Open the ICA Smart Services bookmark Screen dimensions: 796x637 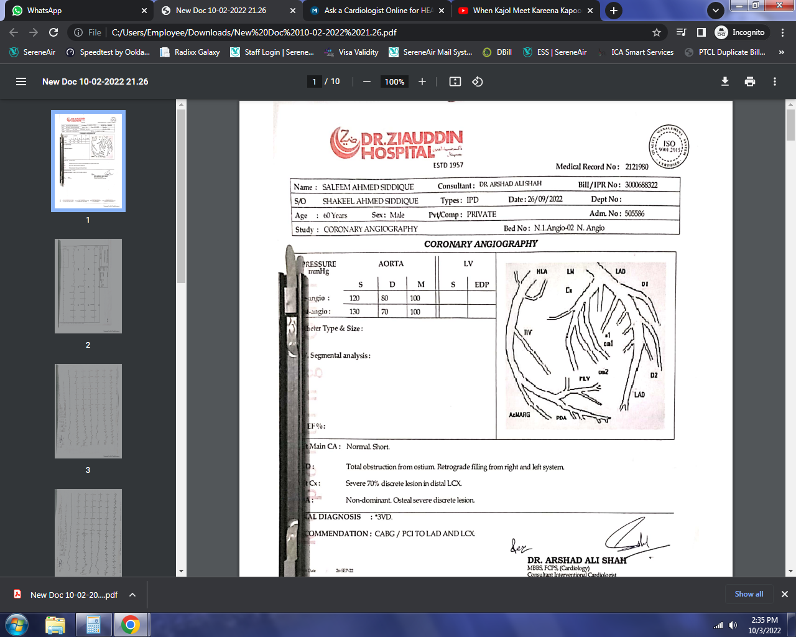point(636,52)
